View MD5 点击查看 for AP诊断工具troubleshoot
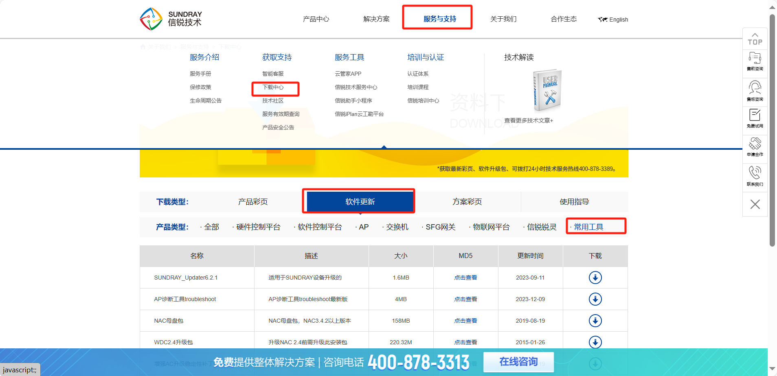 (x=465, y=299)
